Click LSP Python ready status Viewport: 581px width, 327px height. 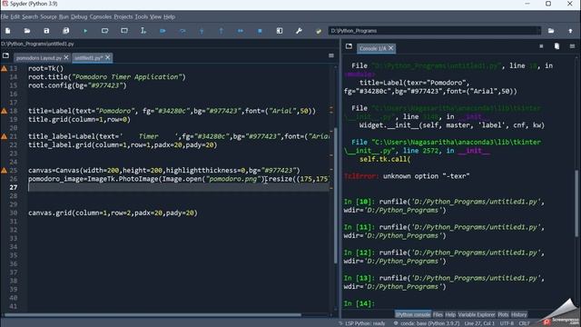[x=361, y=323]
